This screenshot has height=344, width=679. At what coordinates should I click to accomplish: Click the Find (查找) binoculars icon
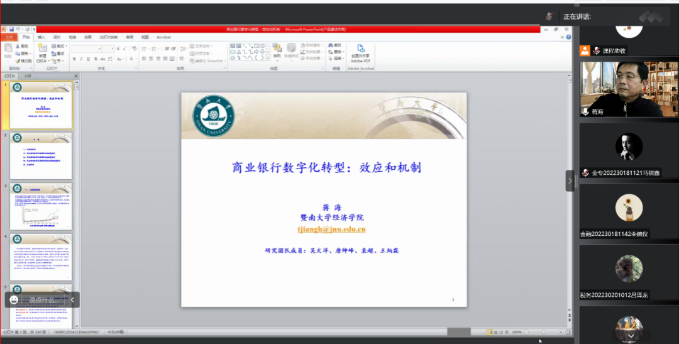click(x=331, y=46)
